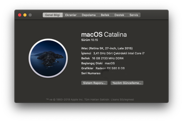Show the Destek tab

[x=119, y=15]
